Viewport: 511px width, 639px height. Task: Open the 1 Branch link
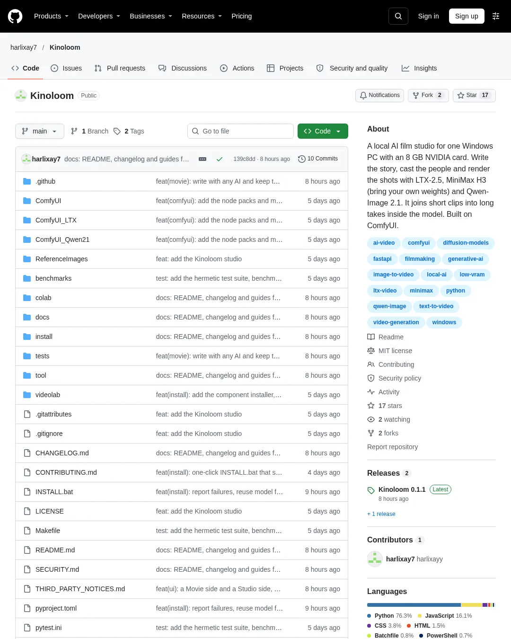[89, 131]
